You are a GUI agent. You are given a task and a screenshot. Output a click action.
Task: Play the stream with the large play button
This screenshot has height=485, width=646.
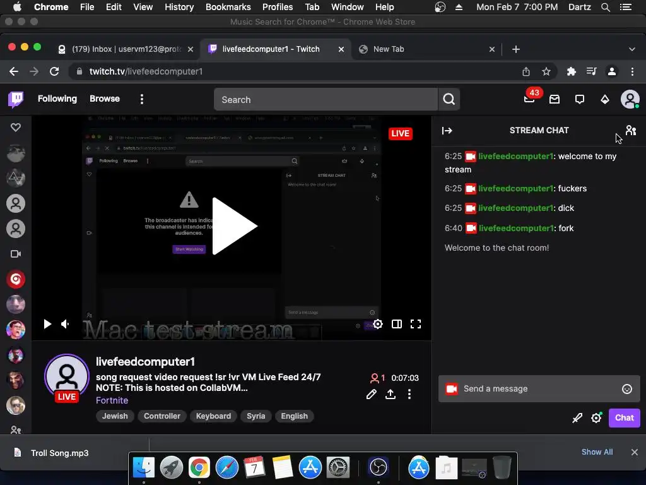(x=235, y=226)
